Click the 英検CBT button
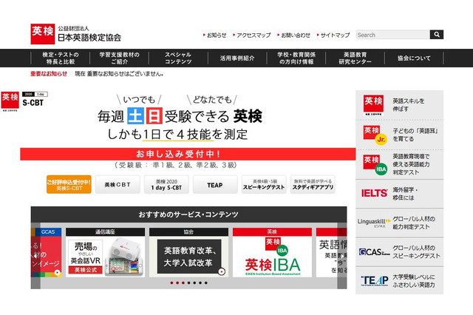 tap(118, 184)
